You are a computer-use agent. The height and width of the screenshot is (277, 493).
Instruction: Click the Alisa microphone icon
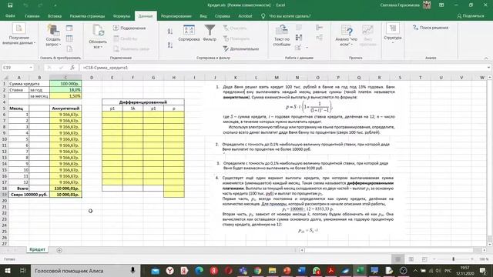132,270
